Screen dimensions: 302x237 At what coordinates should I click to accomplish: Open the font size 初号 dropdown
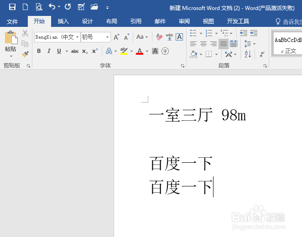(x=107, y=37)
